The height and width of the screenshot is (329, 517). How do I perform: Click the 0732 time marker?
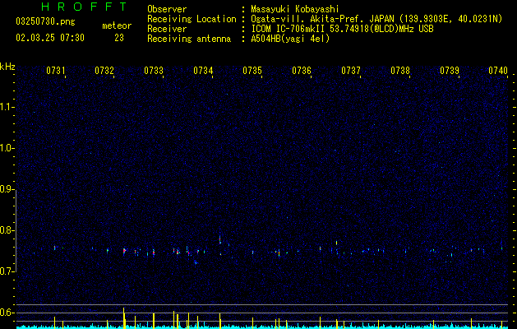pos(104,71)
